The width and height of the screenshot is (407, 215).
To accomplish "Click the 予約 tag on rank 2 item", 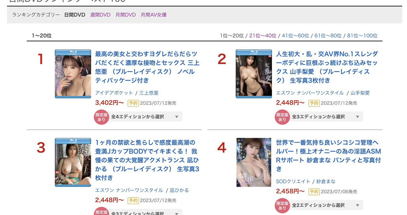I will point(314,103).
